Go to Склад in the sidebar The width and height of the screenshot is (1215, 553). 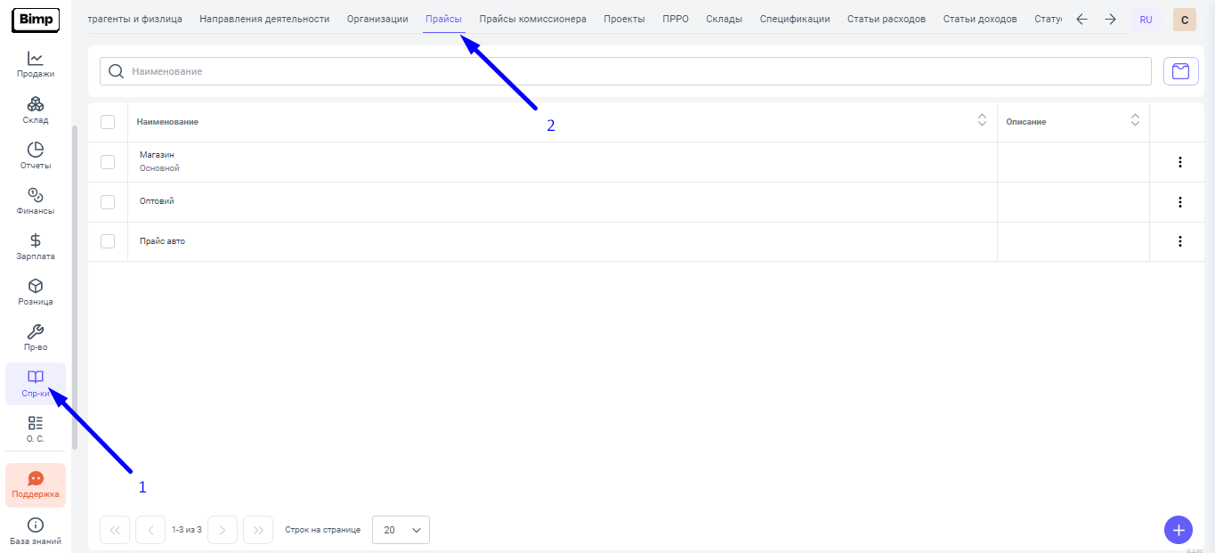pyautogui.click(x=36, y=110)
